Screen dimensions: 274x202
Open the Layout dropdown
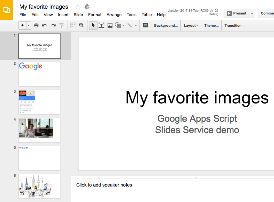tap(191, 25)
